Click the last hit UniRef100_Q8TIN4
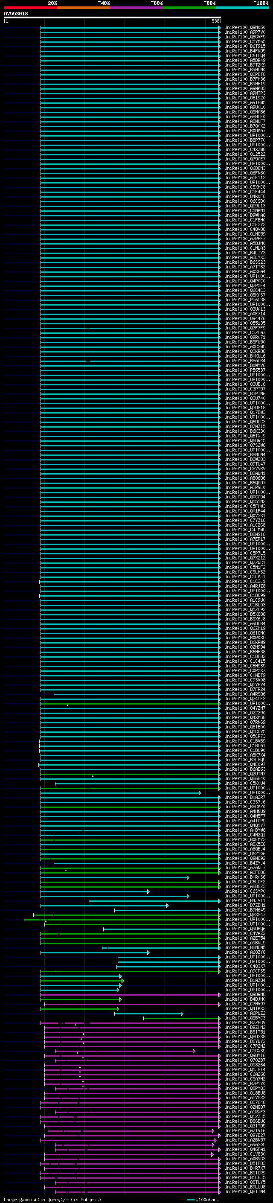 [245, 1192]
